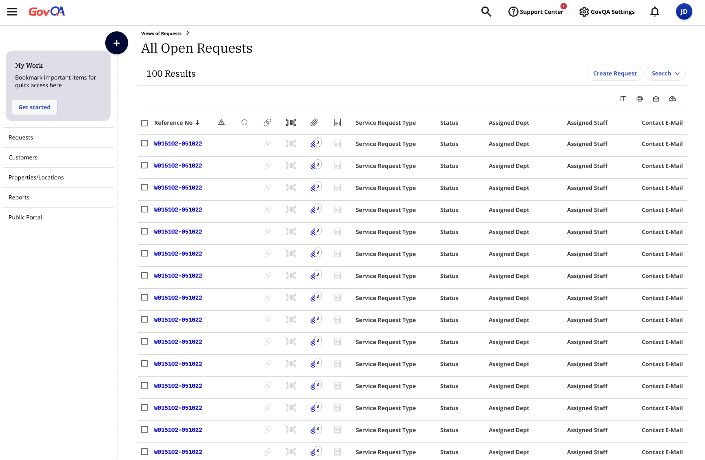Click the barcode column header icon

tap(291, 122)
